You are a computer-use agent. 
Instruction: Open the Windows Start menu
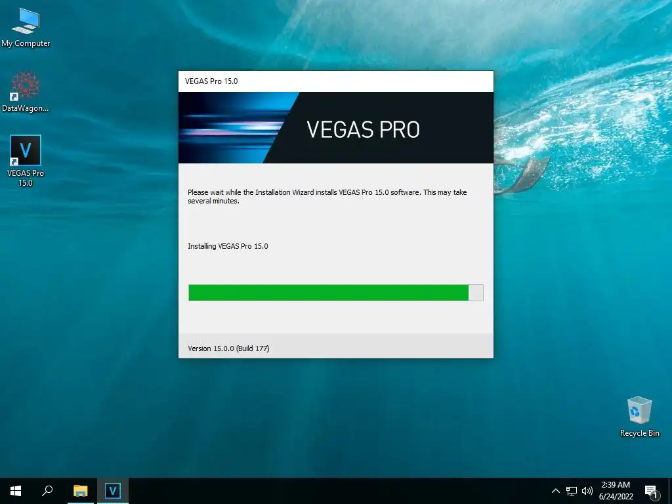tap(16, 491)
